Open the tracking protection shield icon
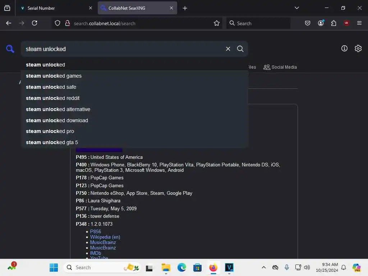 tap(57, 23)
